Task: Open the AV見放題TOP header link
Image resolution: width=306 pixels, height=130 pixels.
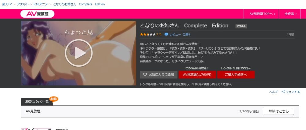Action: pyautogui.click(x=263, y=14)
